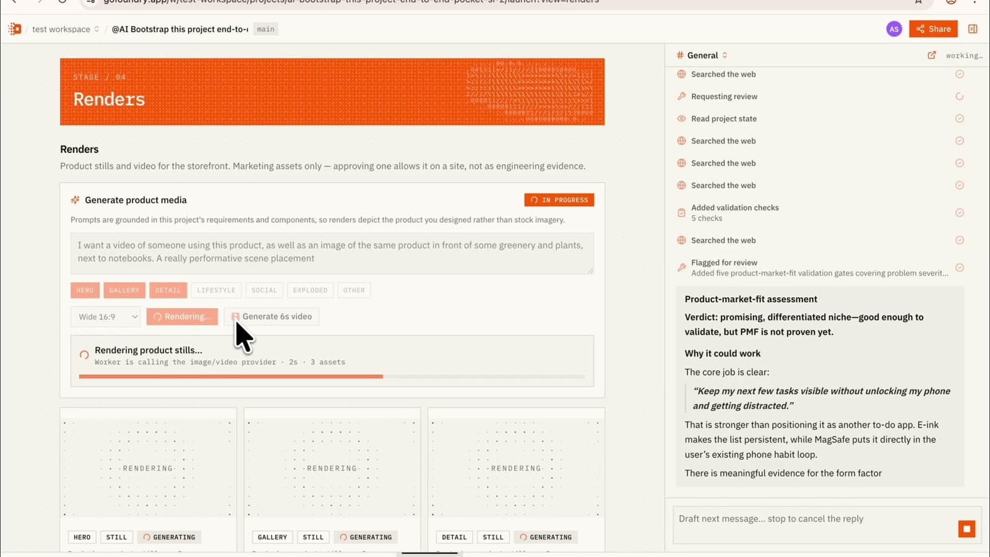Click the status check beside Added validation checks
The image size is (990, 557).
pyautogui.click(x=960, y=213)
